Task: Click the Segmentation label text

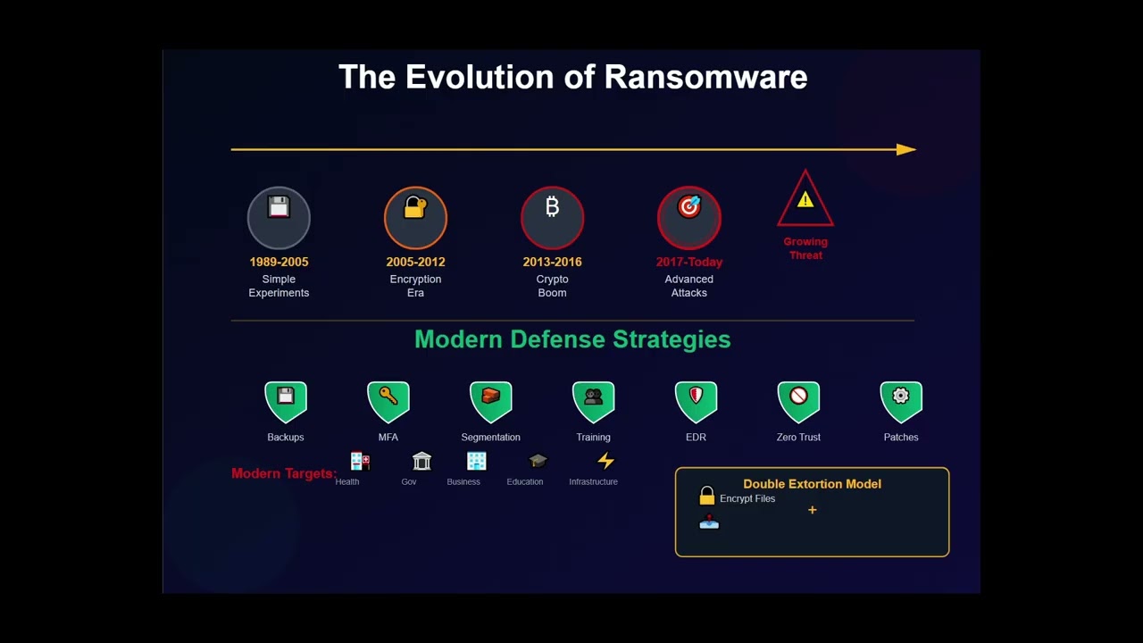Action: click(491, 437)
